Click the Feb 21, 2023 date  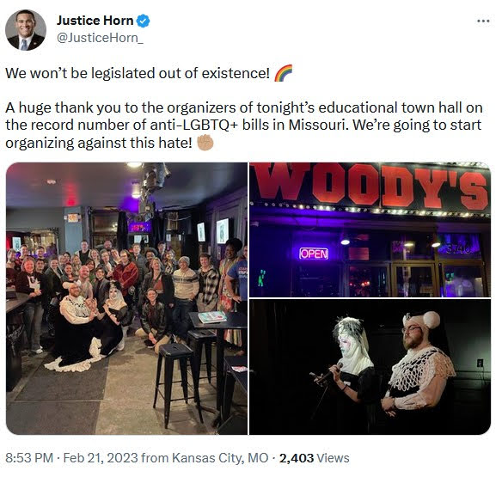(101, 458)
